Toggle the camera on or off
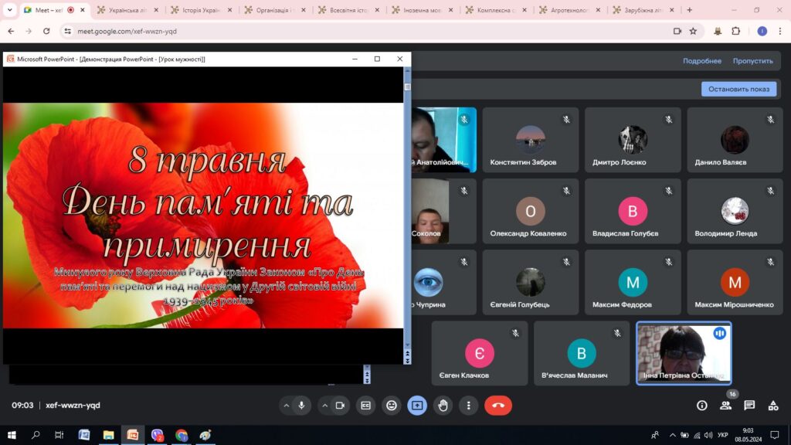Viewport: 791px width, 445px height. tap(339, 405)
